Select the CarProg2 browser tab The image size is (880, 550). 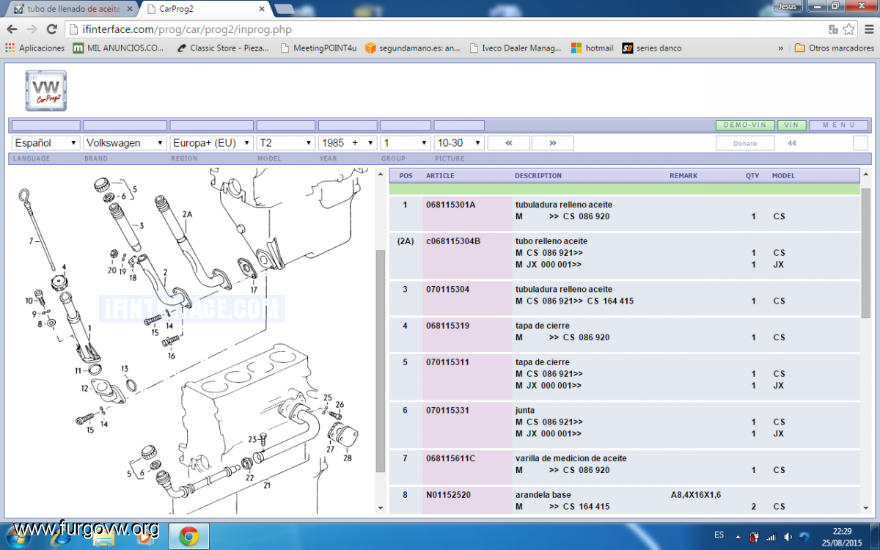205,9
